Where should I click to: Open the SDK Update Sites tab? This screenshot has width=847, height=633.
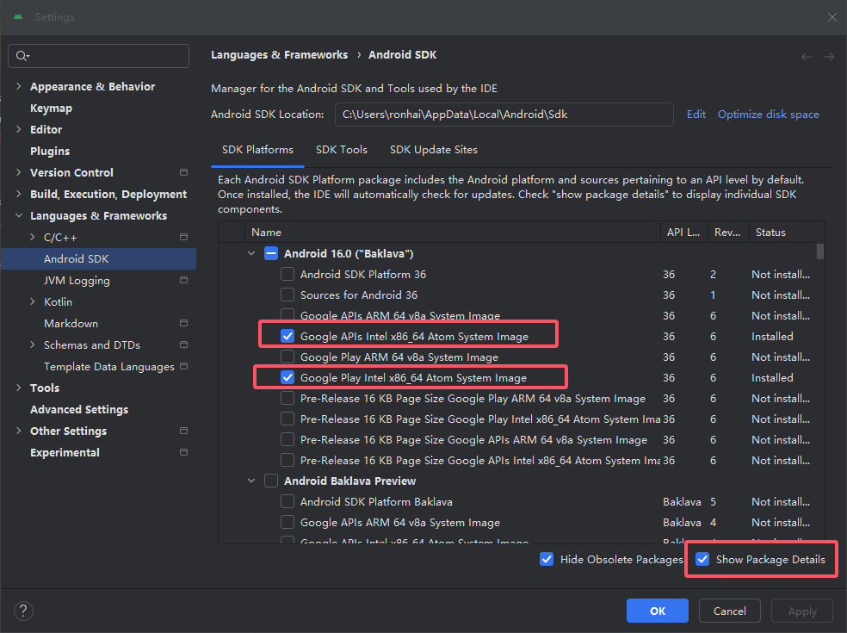(x=433, y=150)
